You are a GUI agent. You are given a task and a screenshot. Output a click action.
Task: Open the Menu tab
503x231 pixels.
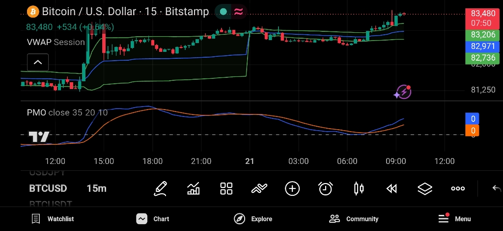tap(454, 219)
